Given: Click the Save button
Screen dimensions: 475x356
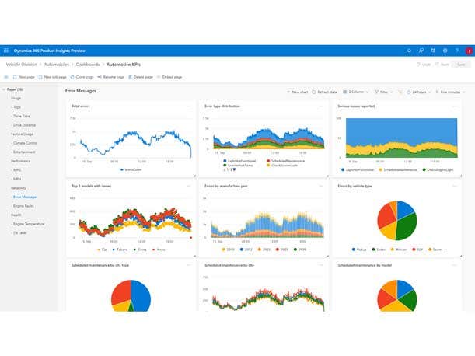Looking at the screenshot, I should pos(461,65).
